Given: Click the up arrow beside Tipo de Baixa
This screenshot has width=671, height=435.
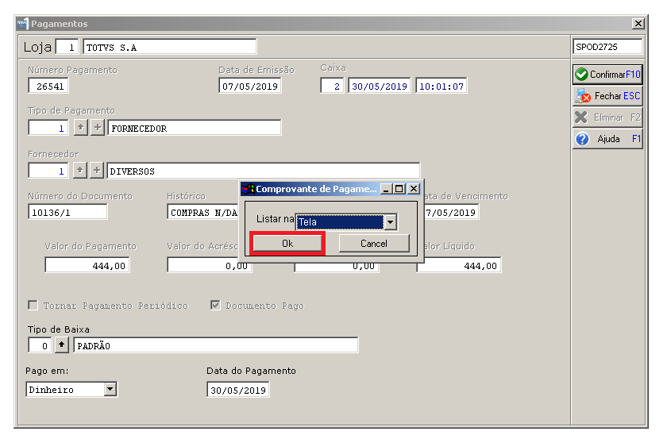Looking at the screenshot, I should [x=62, y=345].
